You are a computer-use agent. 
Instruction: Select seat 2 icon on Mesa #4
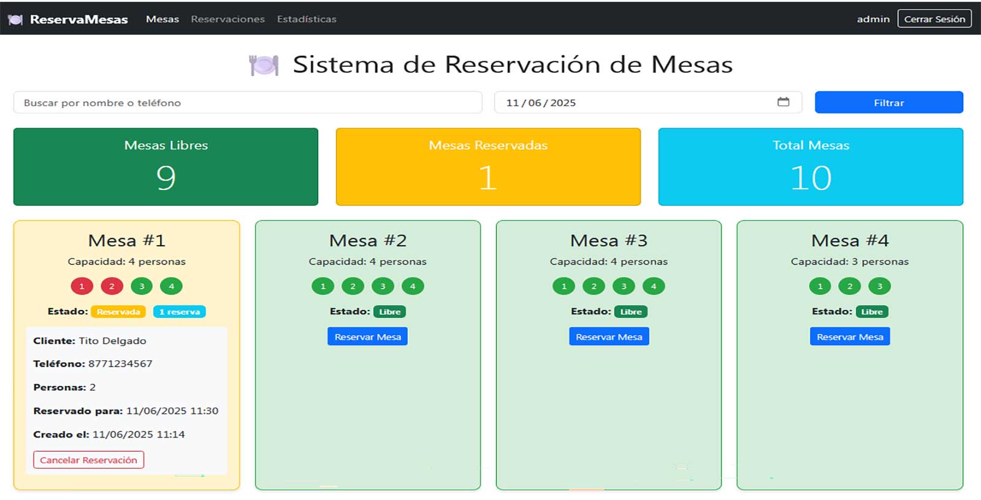(x=850, y=286)
